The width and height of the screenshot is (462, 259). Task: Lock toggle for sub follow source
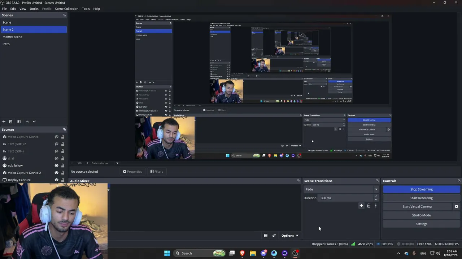pyautogui.click(x=63, y=165)
